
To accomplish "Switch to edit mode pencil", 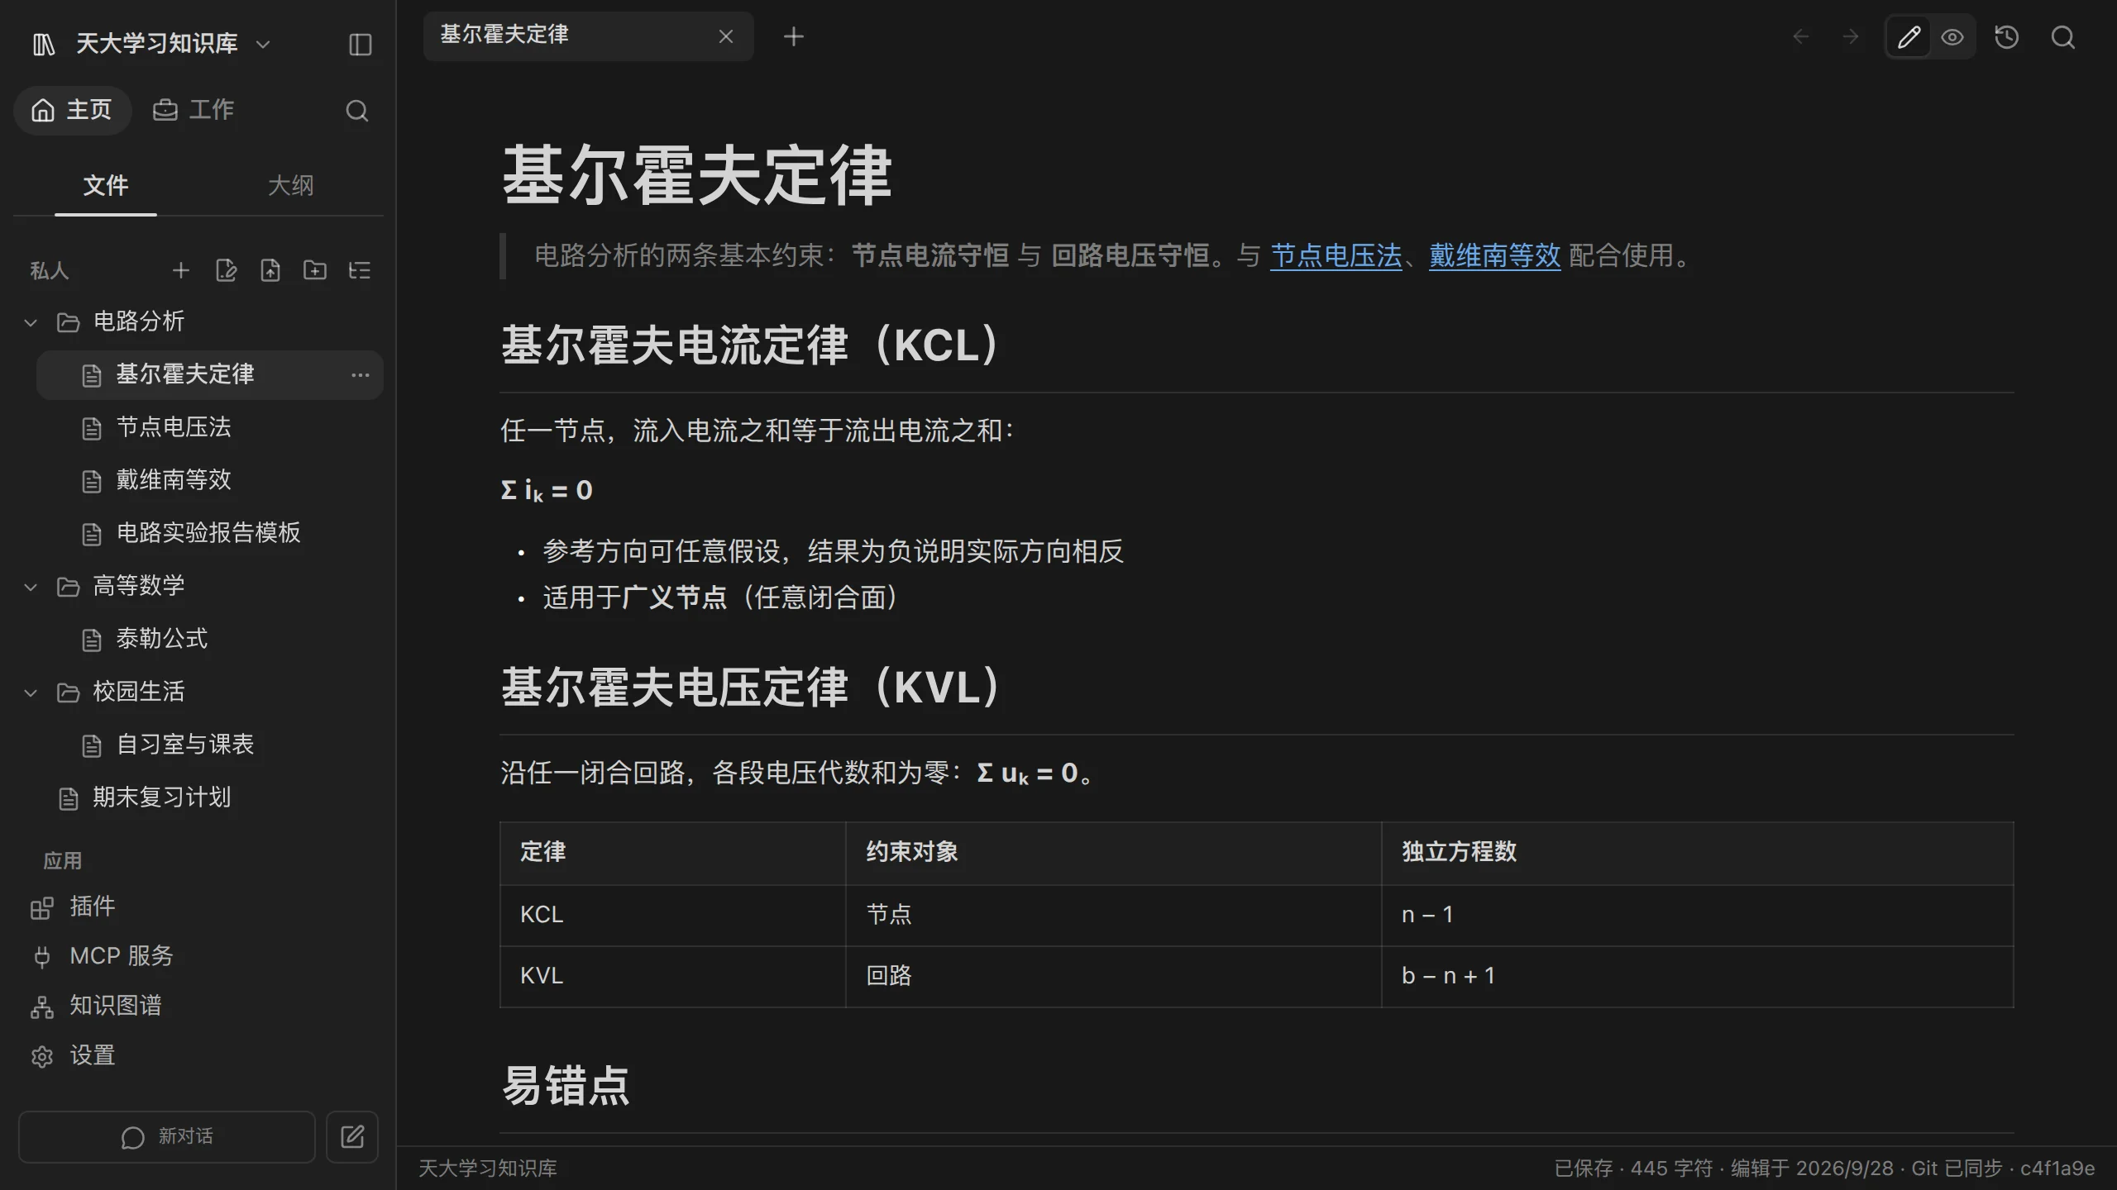I will coord(1909,37).
